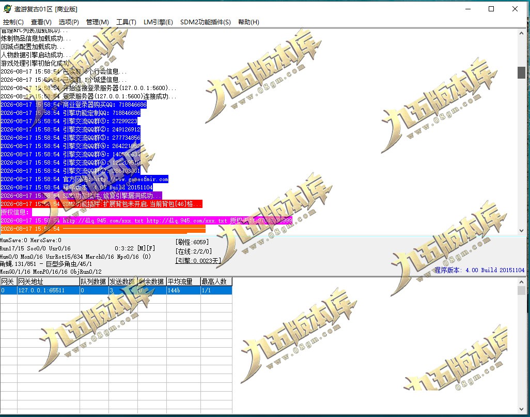This screenshot has height=417, width=530.
Task: Click the 商业登录器购买QQ log line
Action: coord(74,105)
